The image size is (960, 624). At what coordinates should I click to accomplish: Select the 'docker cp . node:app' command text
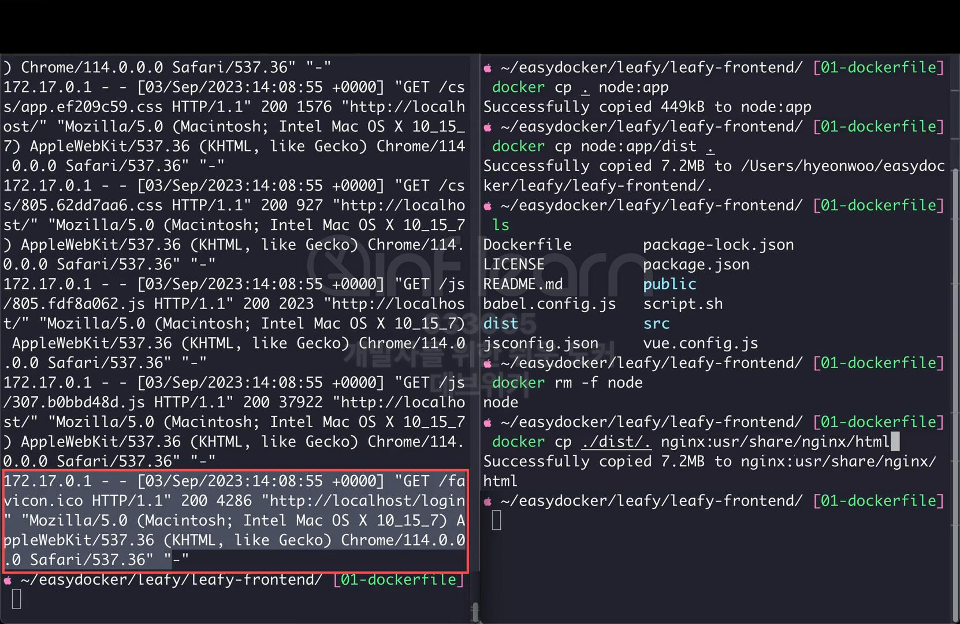(x=580, y=88)
